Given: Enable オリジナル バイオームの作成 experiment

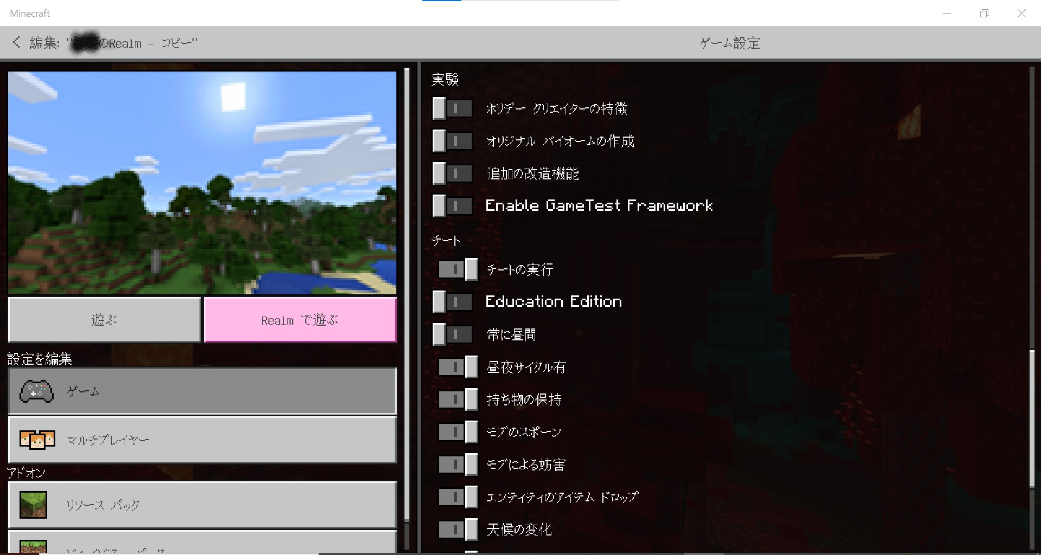Looking at the screenshot, I should click(452, 141).
